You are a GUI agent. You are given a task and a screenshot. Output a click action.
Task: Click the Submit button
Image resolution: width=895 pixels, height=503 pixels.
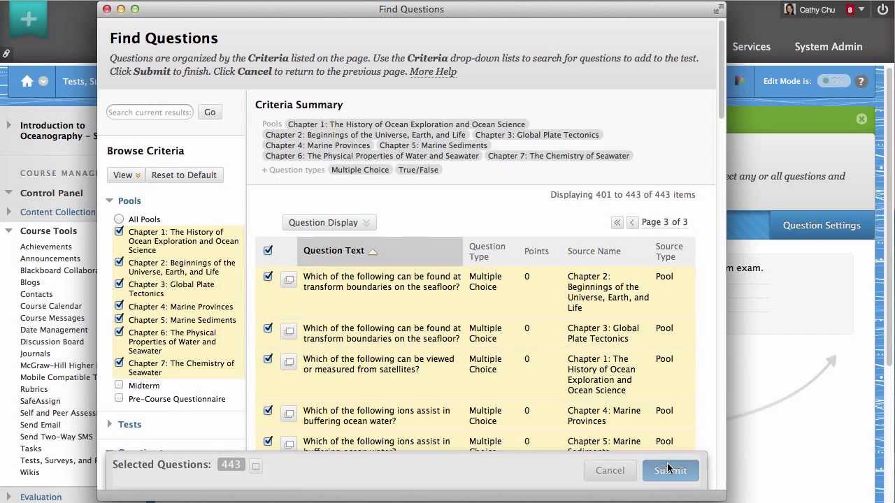click(670, 470)
